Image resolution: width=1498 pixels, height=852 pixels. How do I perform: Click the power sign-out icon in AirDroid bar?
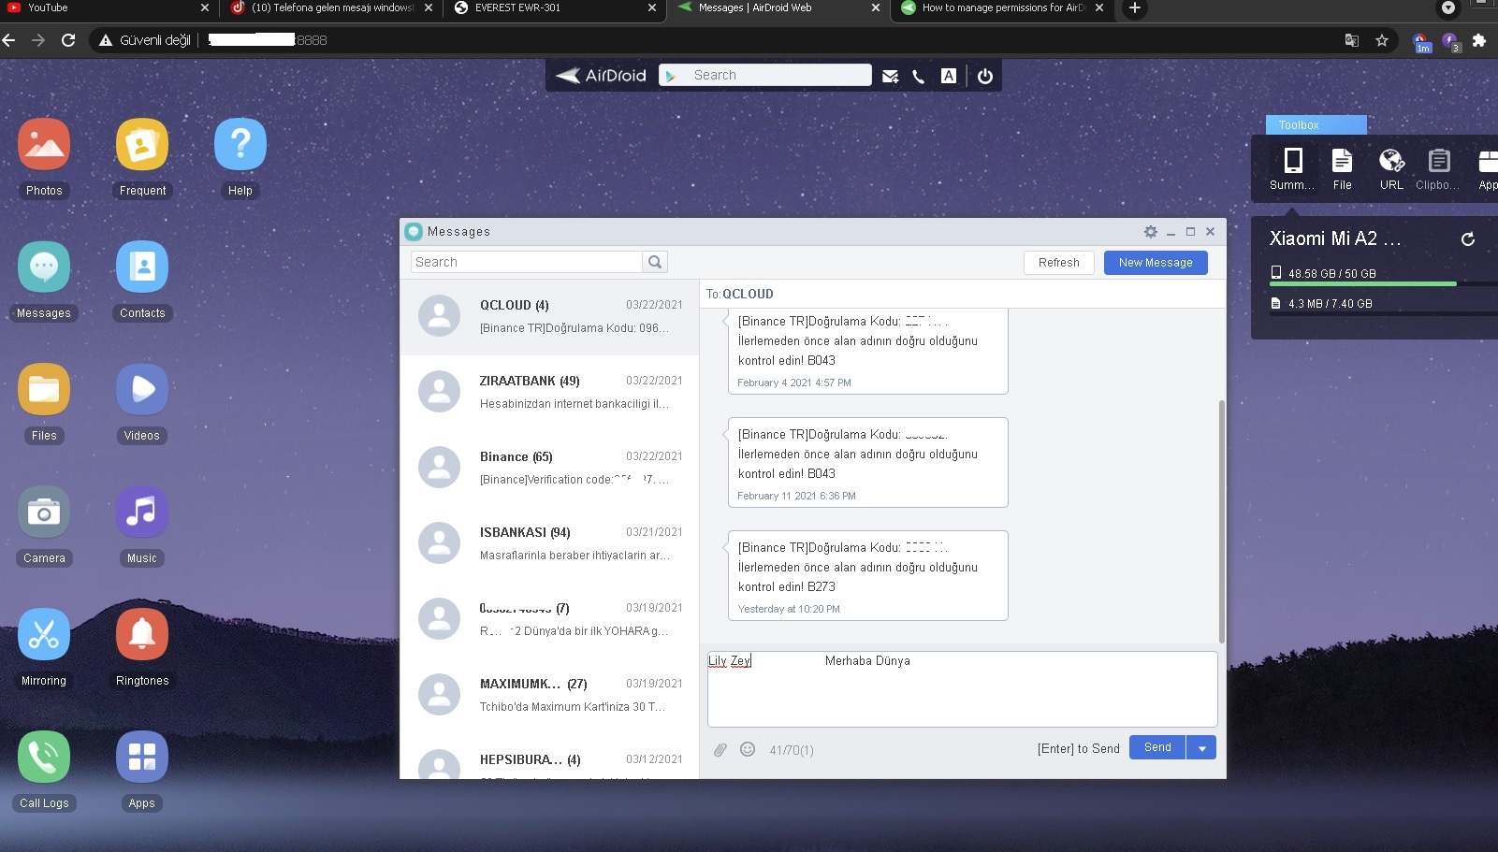point(985,76)
